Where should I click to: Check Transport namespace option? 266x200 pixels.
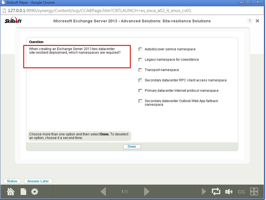(x=140, y=70)
